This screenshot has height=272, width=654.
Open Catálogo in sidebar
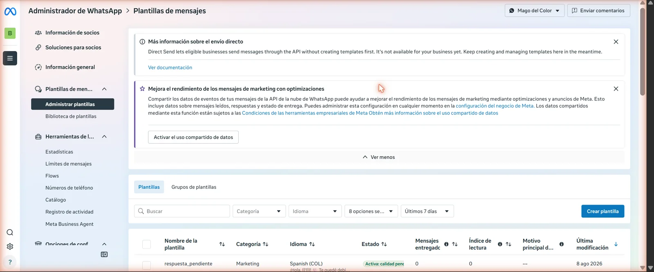(56, 200)
